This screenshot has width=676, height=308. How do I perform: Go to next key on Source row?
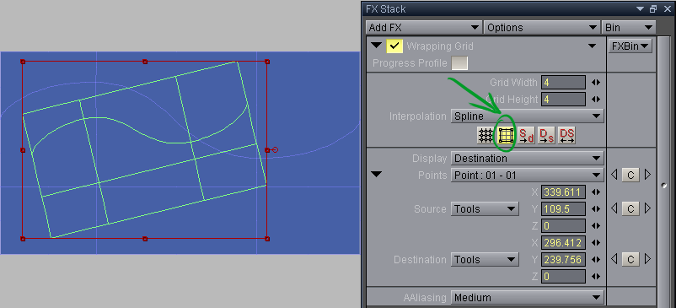[647, 208]
